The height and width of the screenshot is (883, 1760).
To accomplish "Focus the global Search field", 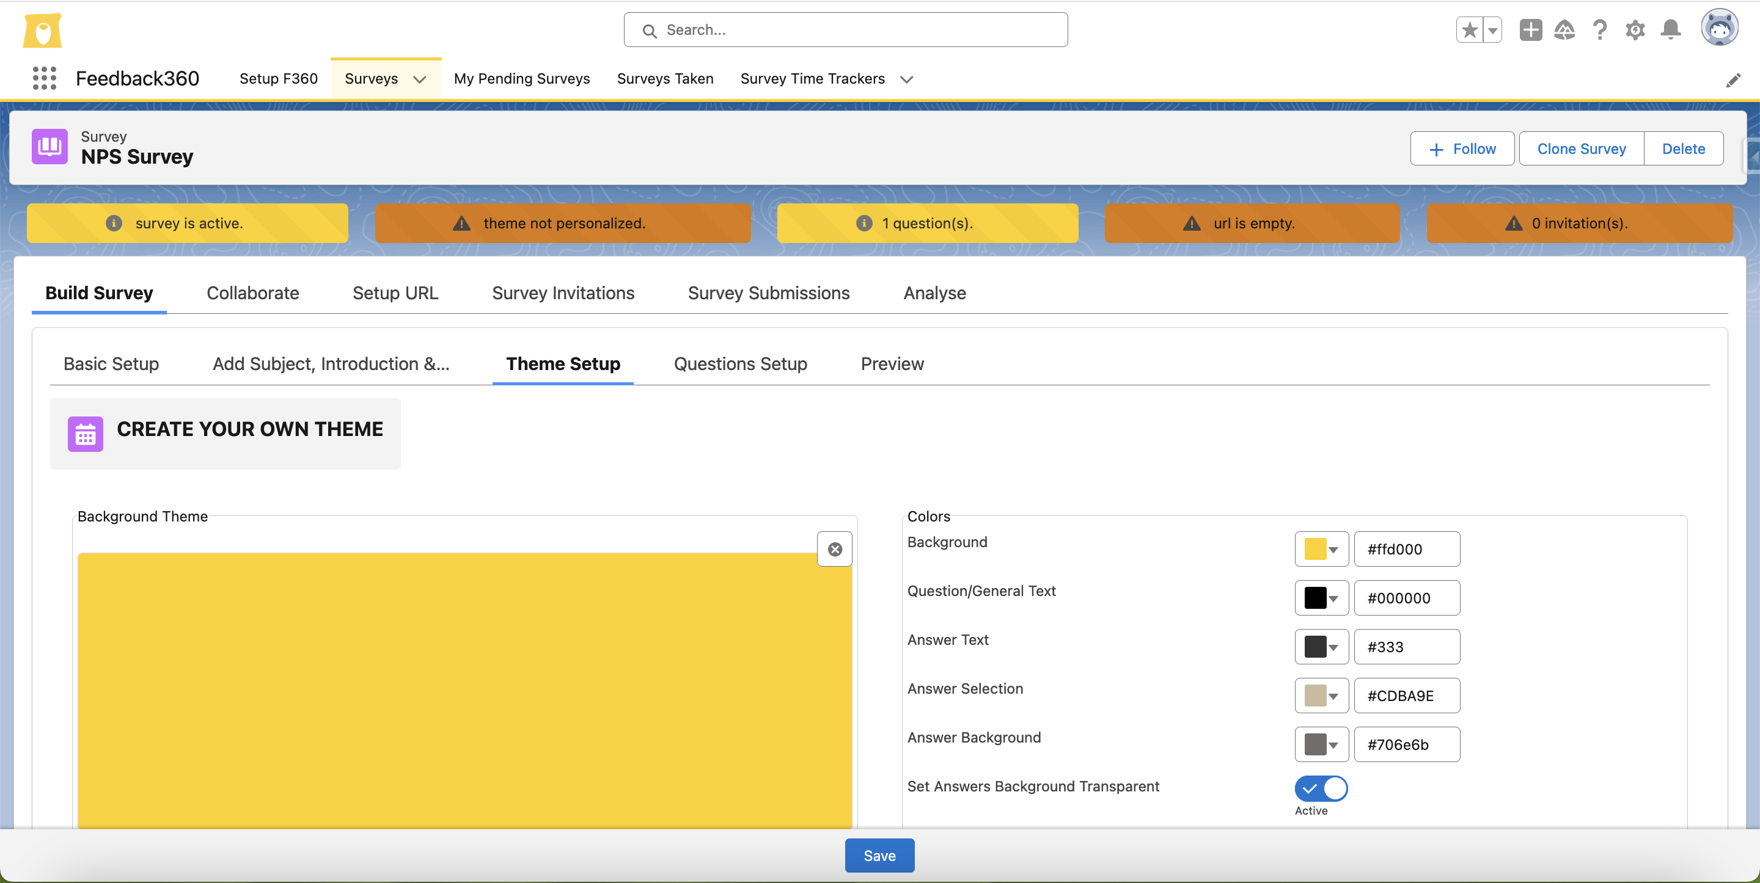I will pos(845,30).
